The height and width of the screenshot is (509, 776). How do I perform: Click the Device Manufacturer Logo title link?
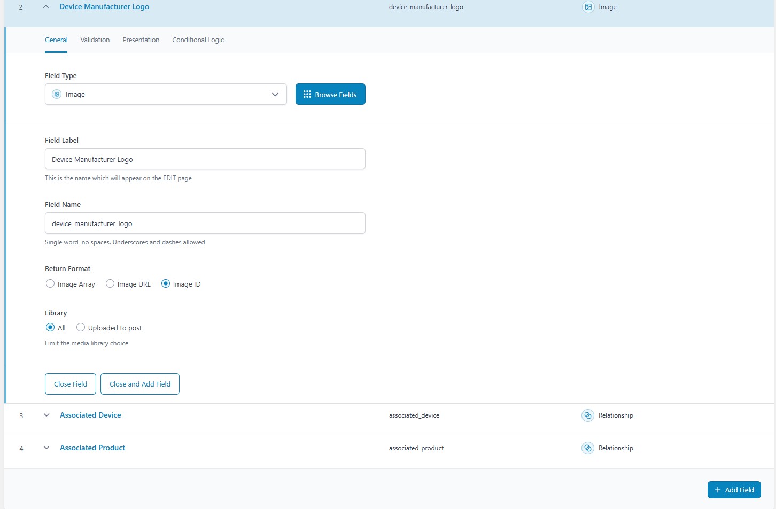tap(104, 7)
